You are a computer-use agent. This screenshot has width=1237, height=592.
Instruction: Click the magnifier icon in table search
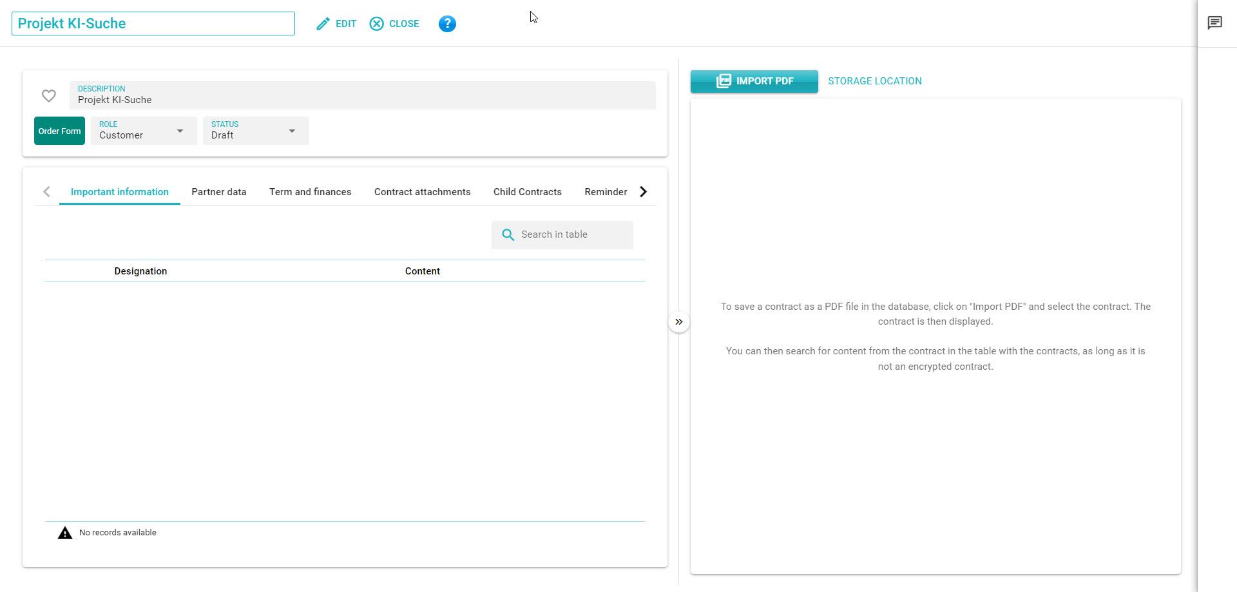pos(508,235)
